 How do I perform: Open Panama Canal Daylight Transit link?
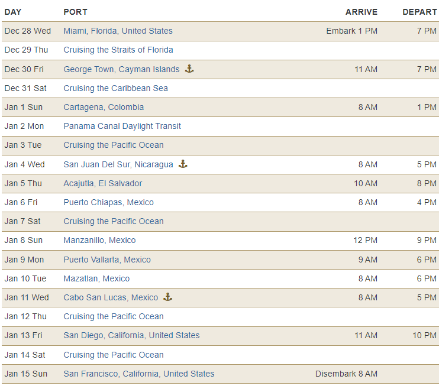click(x=122, y=126)
